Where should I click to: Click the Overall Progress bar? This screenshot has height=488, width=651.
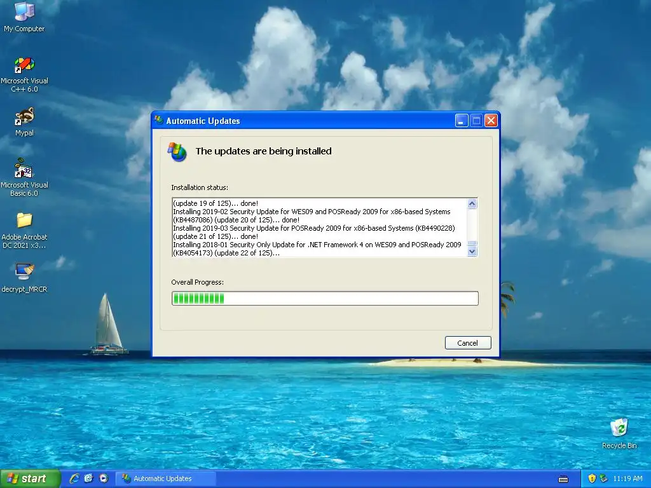tap(325, 299)
